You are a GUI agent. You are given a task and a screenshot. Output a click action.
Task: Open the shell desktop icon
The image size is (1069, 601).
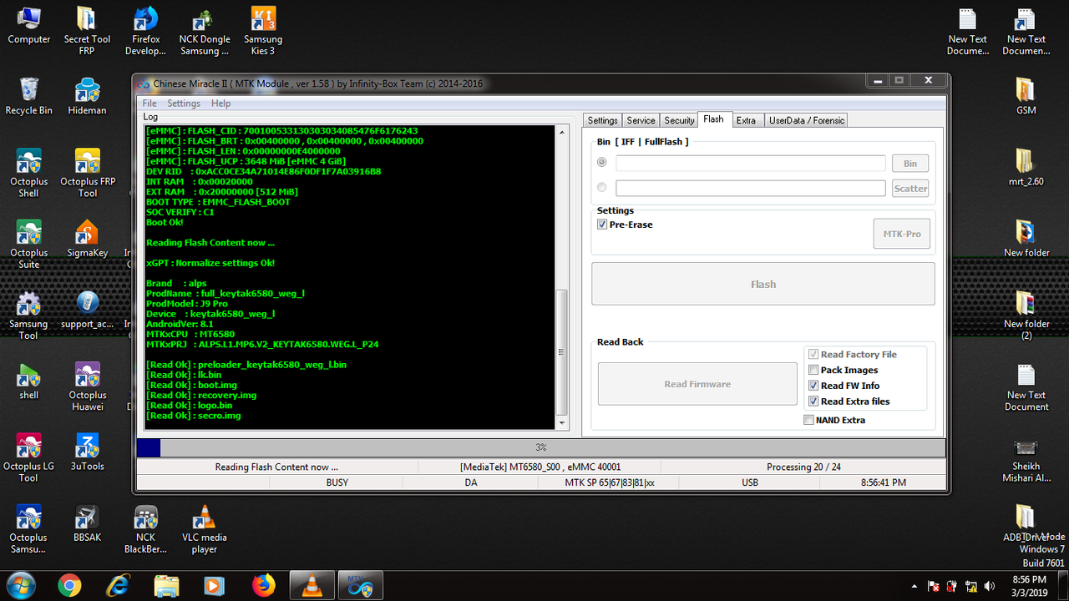tap(29, 381)
